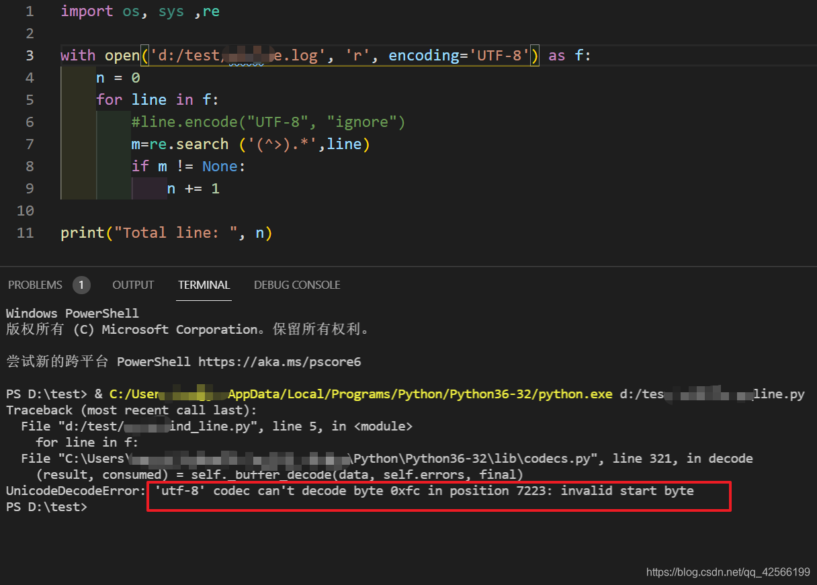The width and height of the screenshot is (817, 585).
Task: Open the DEBUG CONSOLE tab
Action: coord(297,285)
